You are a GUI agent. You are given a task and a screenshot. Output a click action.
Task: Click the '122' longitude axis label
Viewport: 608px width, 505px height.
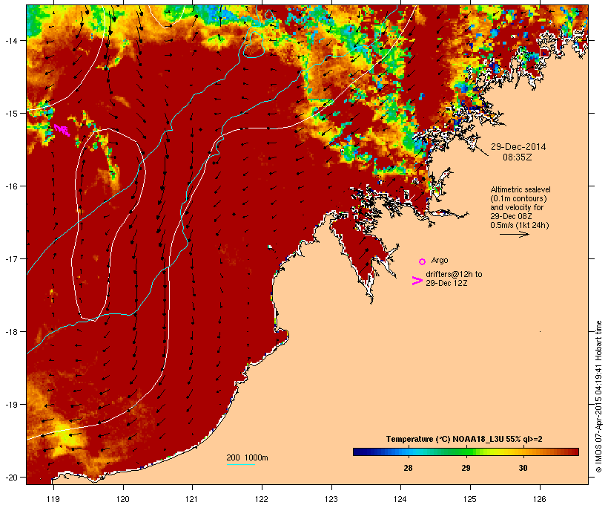coord(262,499)
